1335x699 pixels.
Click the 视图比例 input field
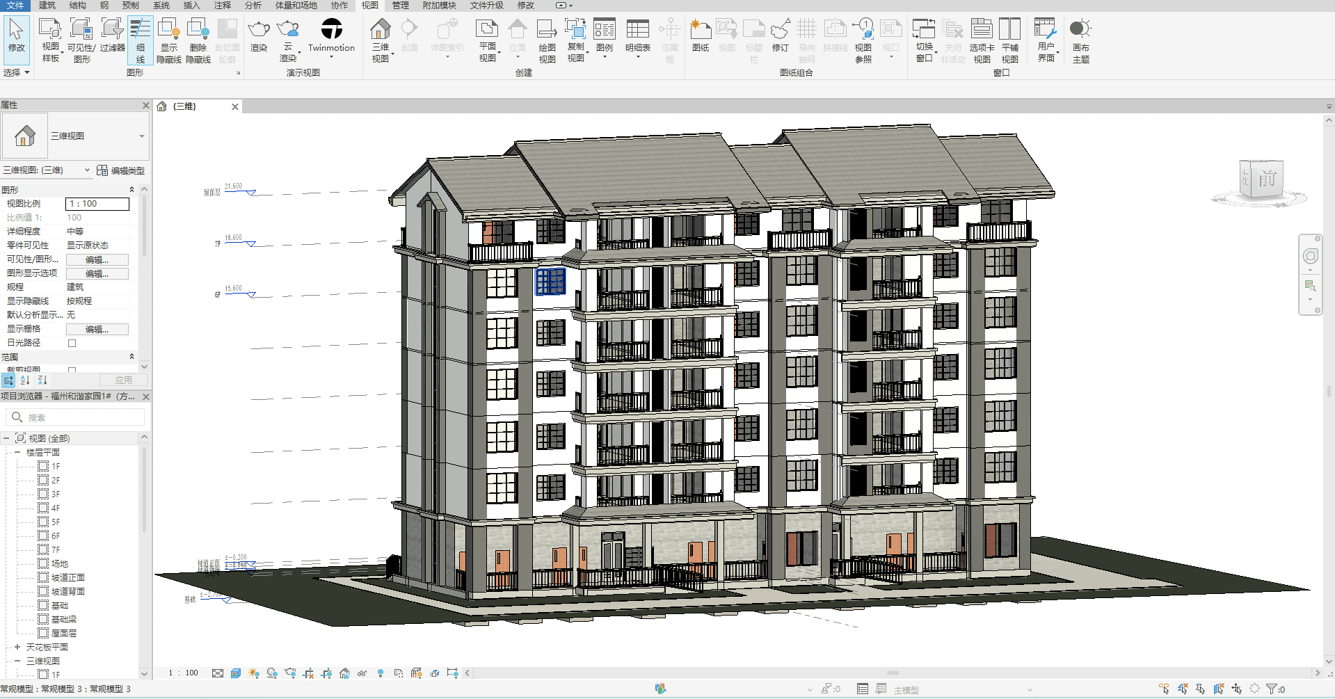(97, 204)
